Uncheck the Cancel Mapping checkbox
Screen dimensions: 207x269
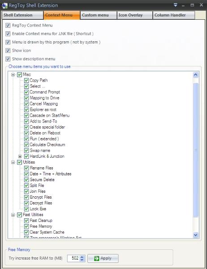pos(26,104)
